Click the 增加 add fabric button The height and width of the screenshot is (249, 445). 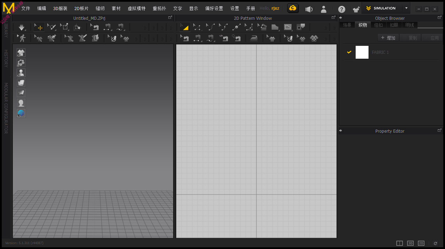pos(388,38)
